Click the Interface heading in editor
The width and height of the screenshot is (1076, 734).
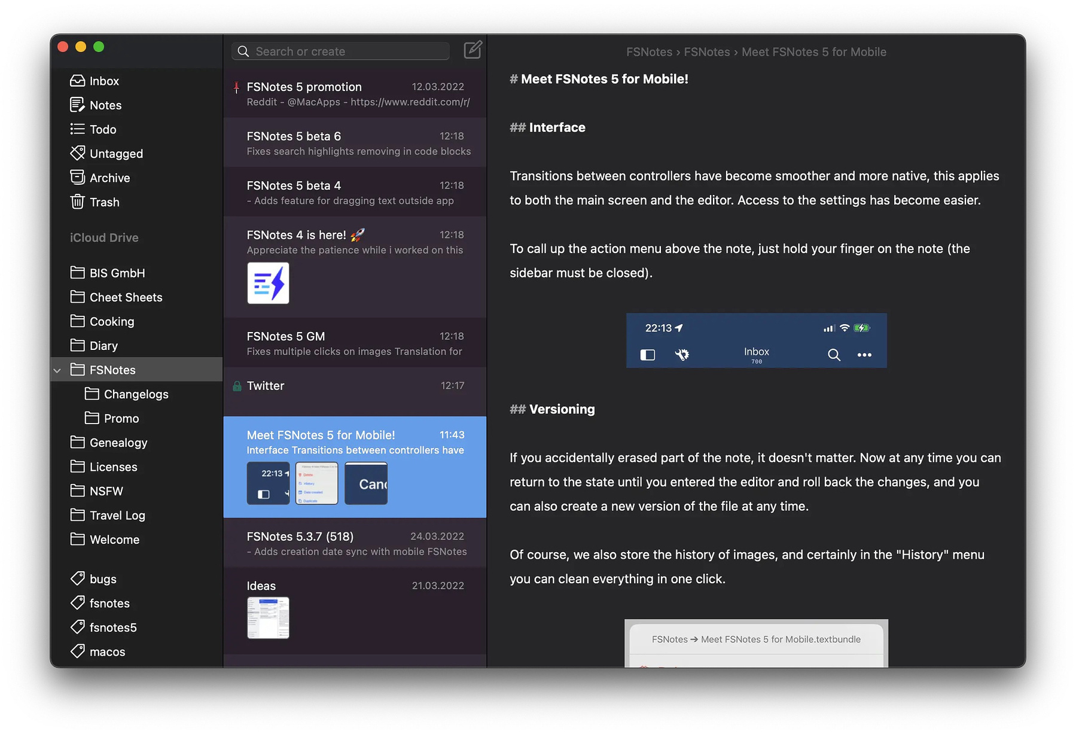point(547,127)
